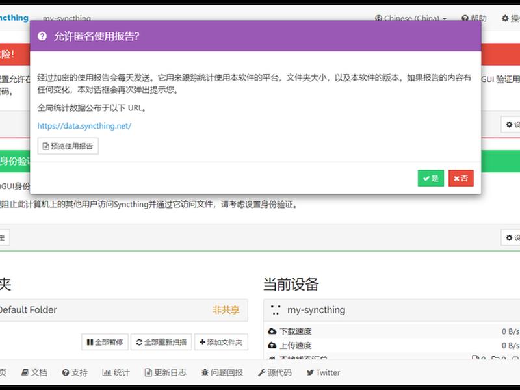Expand the my-syncthing device panel
The height and width of the screenshot is (390, 520).
coord(392,310)
